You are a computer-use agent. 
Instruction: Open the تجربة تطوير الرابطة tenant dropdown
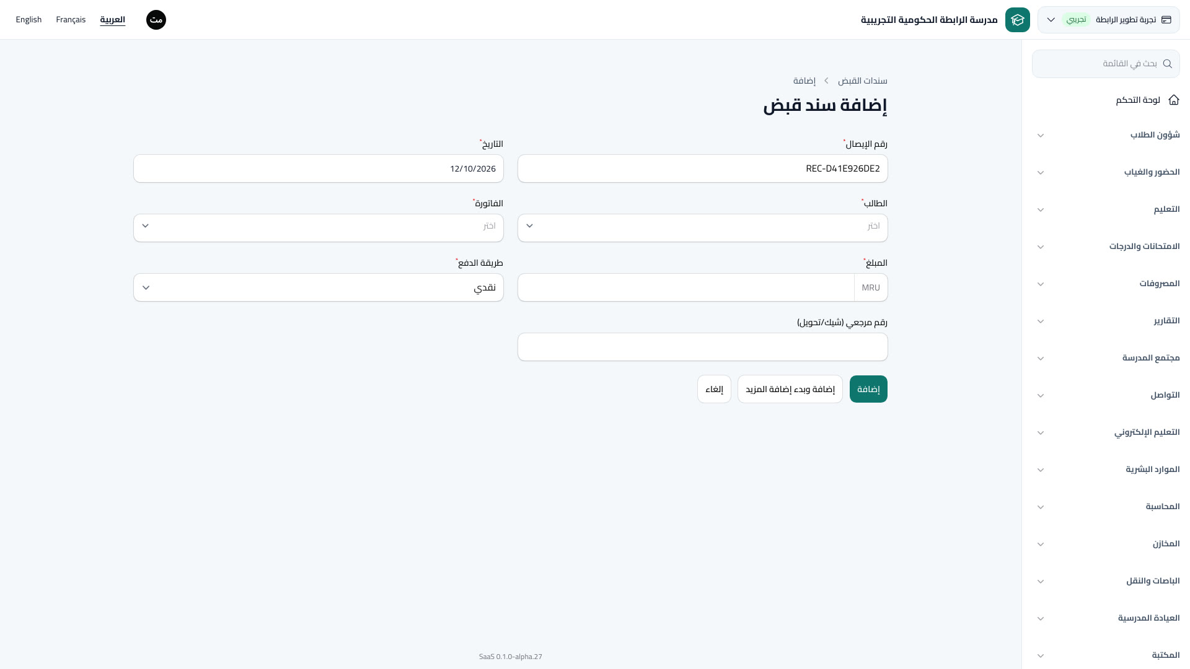click(1108, 20)
